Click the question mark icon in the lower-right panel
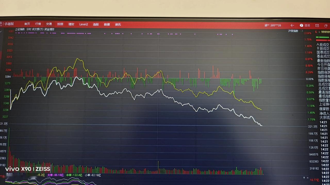Image resolution: width=330 pixels, height=185 pixels. click(304, 178)
